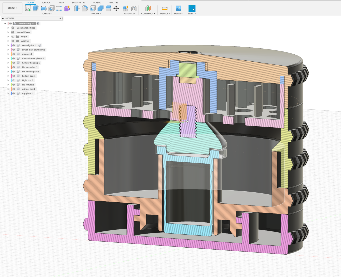341x277 pixels.
Task: Expand the Herbs catcher:1 tree node
Action: [8, 67]
